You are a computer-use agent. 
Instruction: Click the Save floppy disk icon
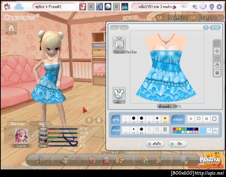tap(119, 43)
